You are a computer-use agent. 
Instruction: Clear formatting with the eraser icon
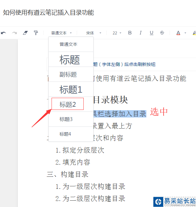coord(25,33)
